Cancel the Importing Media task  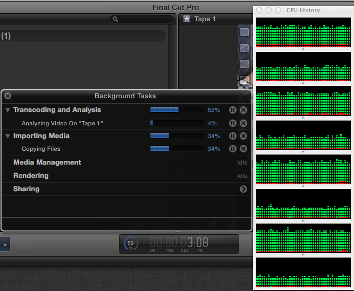(x=243, y=136)
